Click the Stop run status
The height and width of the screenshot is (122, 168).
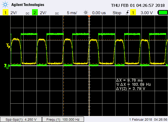click(117, 13)
